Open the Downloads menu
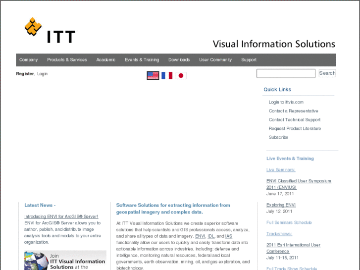The height and width of the screenshot is (270, 360). [x=179, y=60]
